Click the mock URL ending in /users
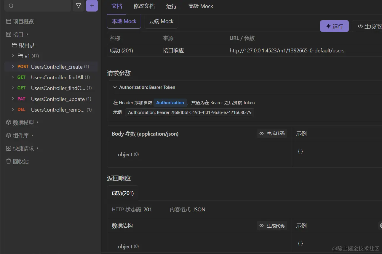This screenshot has width=382, height=254. [x=287, y=51]
